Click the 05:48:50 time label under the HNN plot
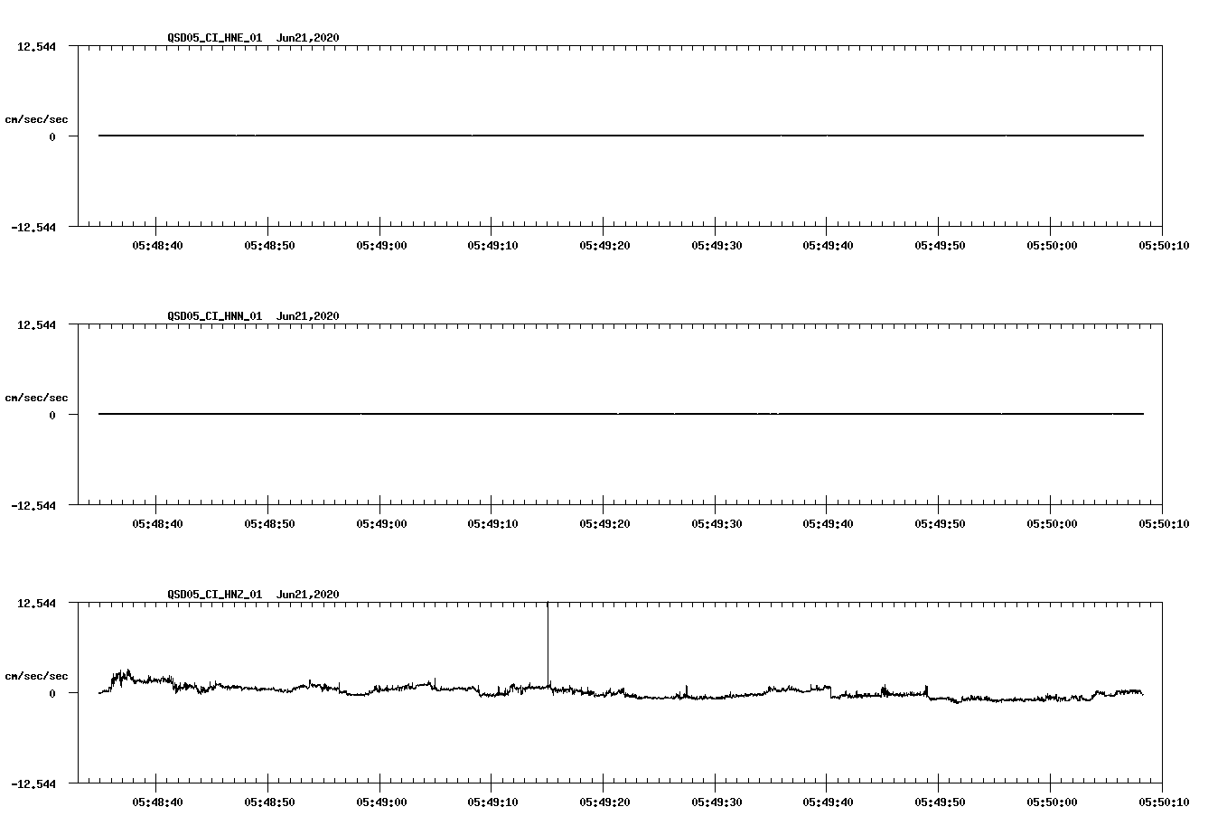Viewport: 1227px width, 835px height. tap(268, 523)
